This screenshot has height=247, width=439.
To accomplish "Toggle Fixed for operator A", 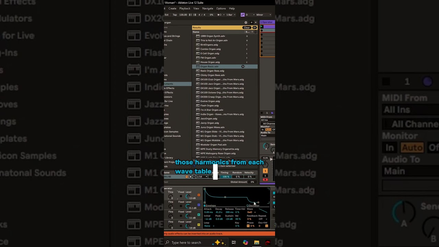I will 181,226.
